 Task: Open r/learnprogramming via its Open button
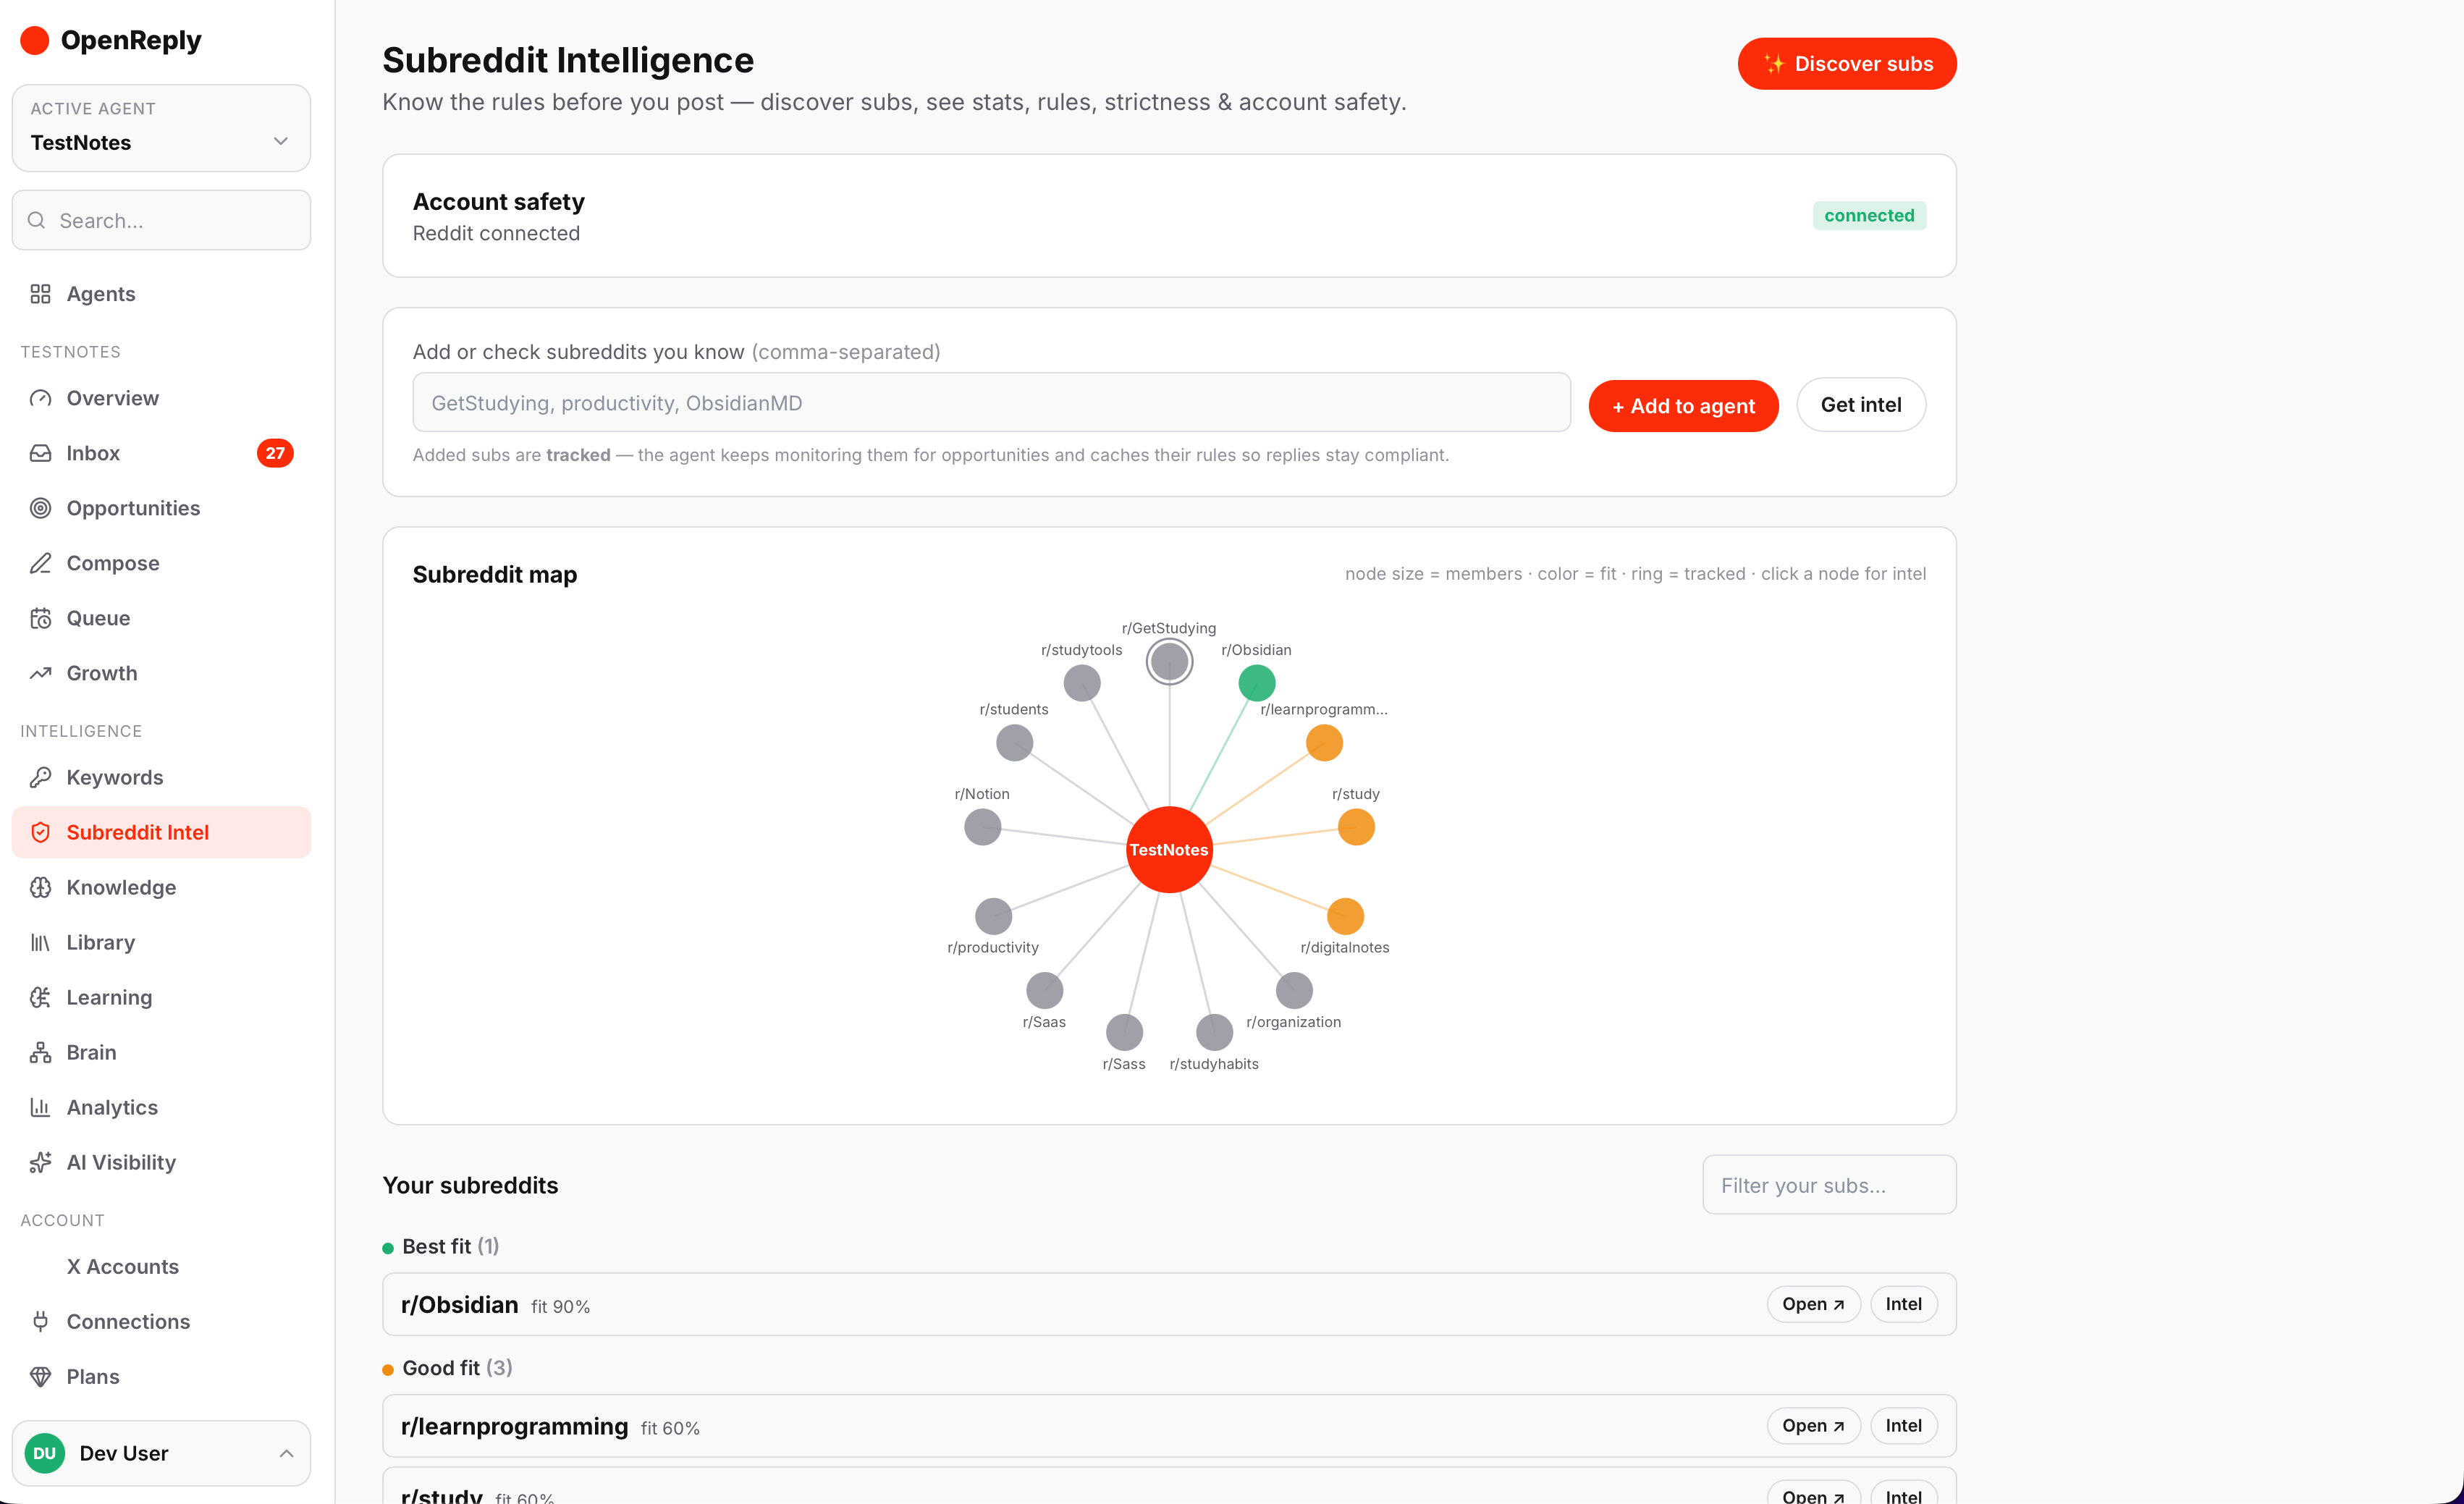(1813, 1426)
